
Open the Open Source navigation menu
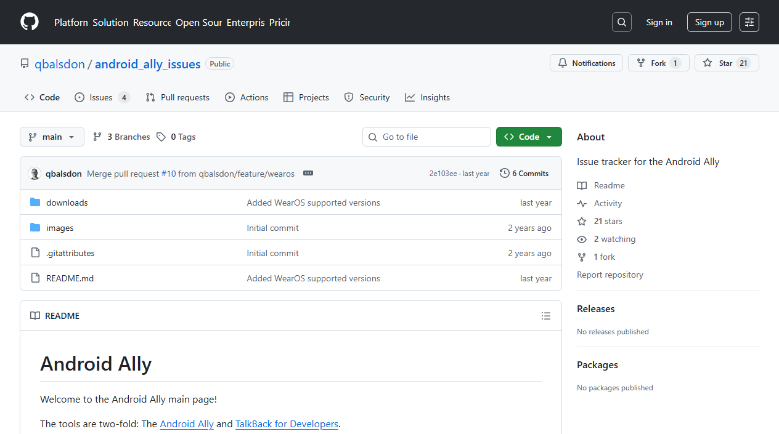(x=199, y=22)
